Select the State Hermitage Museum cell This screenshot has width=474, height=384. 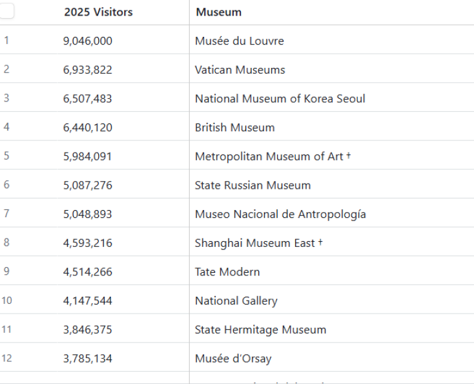261,330
